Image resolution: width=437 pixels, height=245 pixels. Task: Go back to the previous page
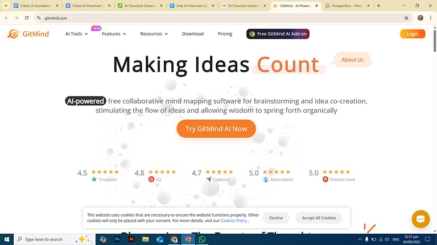(x=6, y=18)
